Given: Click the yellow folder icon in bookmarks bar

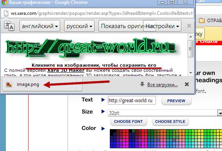Looking at the screenshot, I should pos(202,21).
